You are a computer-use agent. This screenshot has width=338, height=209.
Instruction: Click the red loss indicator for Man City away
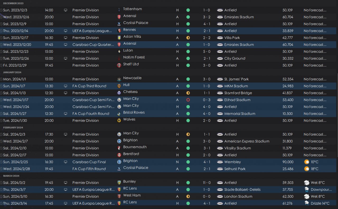click(188, 100)
